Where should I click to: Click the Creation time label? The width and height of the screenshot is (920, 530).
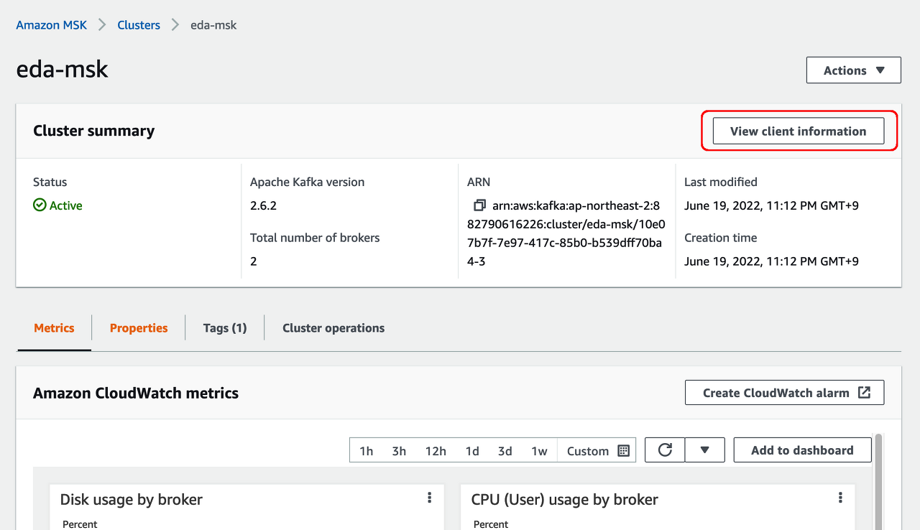720,238
